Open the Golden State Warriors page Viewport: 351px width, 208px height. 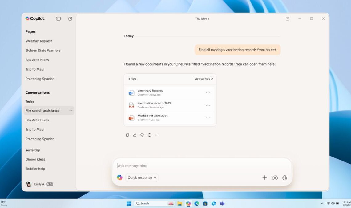pos(43,51)
